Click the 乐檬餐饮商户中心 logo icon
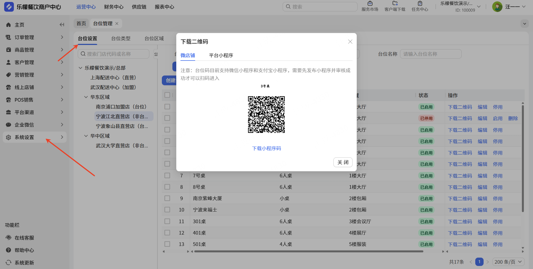Screen dimensions: 533x269 point(9,7)
